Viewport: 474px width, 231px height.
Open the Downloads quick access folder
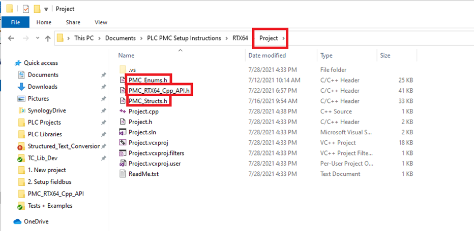coord(42,87)
